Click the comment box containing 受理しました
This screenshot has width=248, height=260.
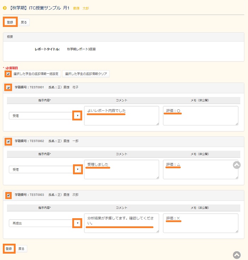point(121,169)
